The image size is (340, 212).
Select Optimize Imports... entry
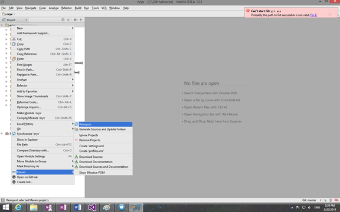tap(42, 107)
